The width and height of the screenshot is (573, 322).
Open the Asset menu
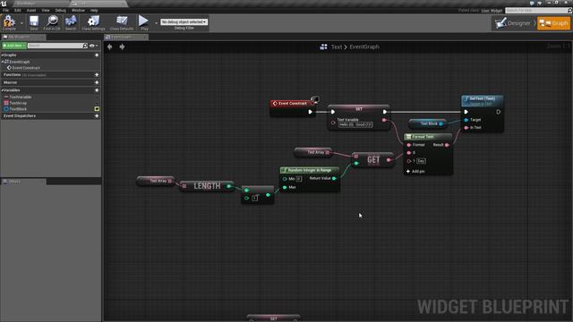tap(31, 10)
